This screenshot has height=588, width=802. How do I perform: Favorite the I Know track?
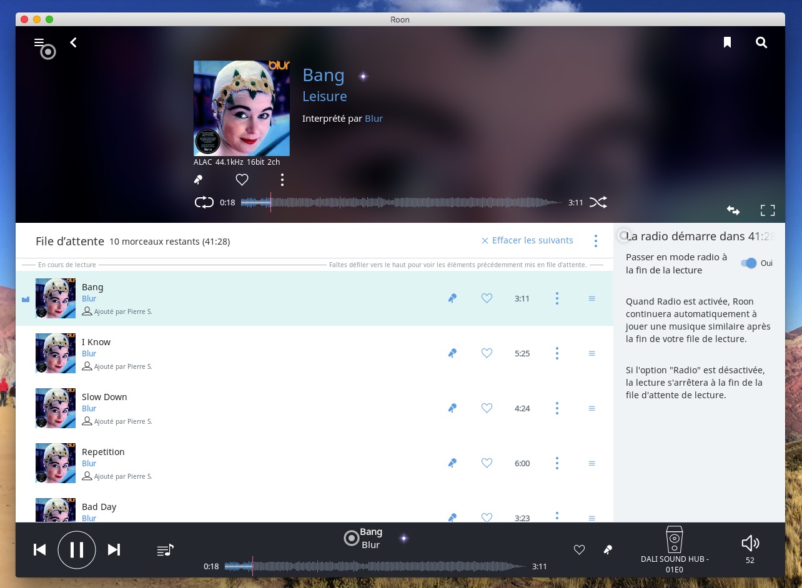tap(487, 353)
